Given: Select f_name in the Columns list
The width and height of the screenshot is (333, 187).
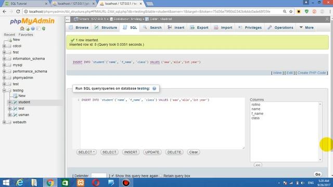Looking at the screenshot, I should tap(257, 113).
